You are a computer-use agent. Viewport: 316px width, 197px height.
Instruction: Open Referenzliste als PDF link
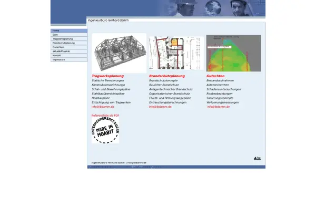(x=105, y=116)
